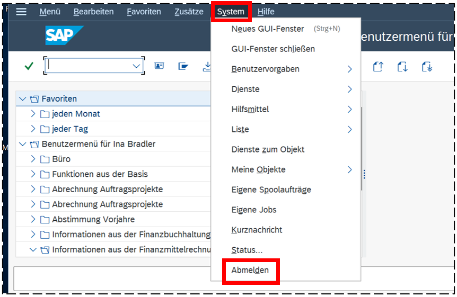Image resolution: width=457 pixels, height=297 pixels.
Task: Open the Hilfe menu
Action: point(266,12)
